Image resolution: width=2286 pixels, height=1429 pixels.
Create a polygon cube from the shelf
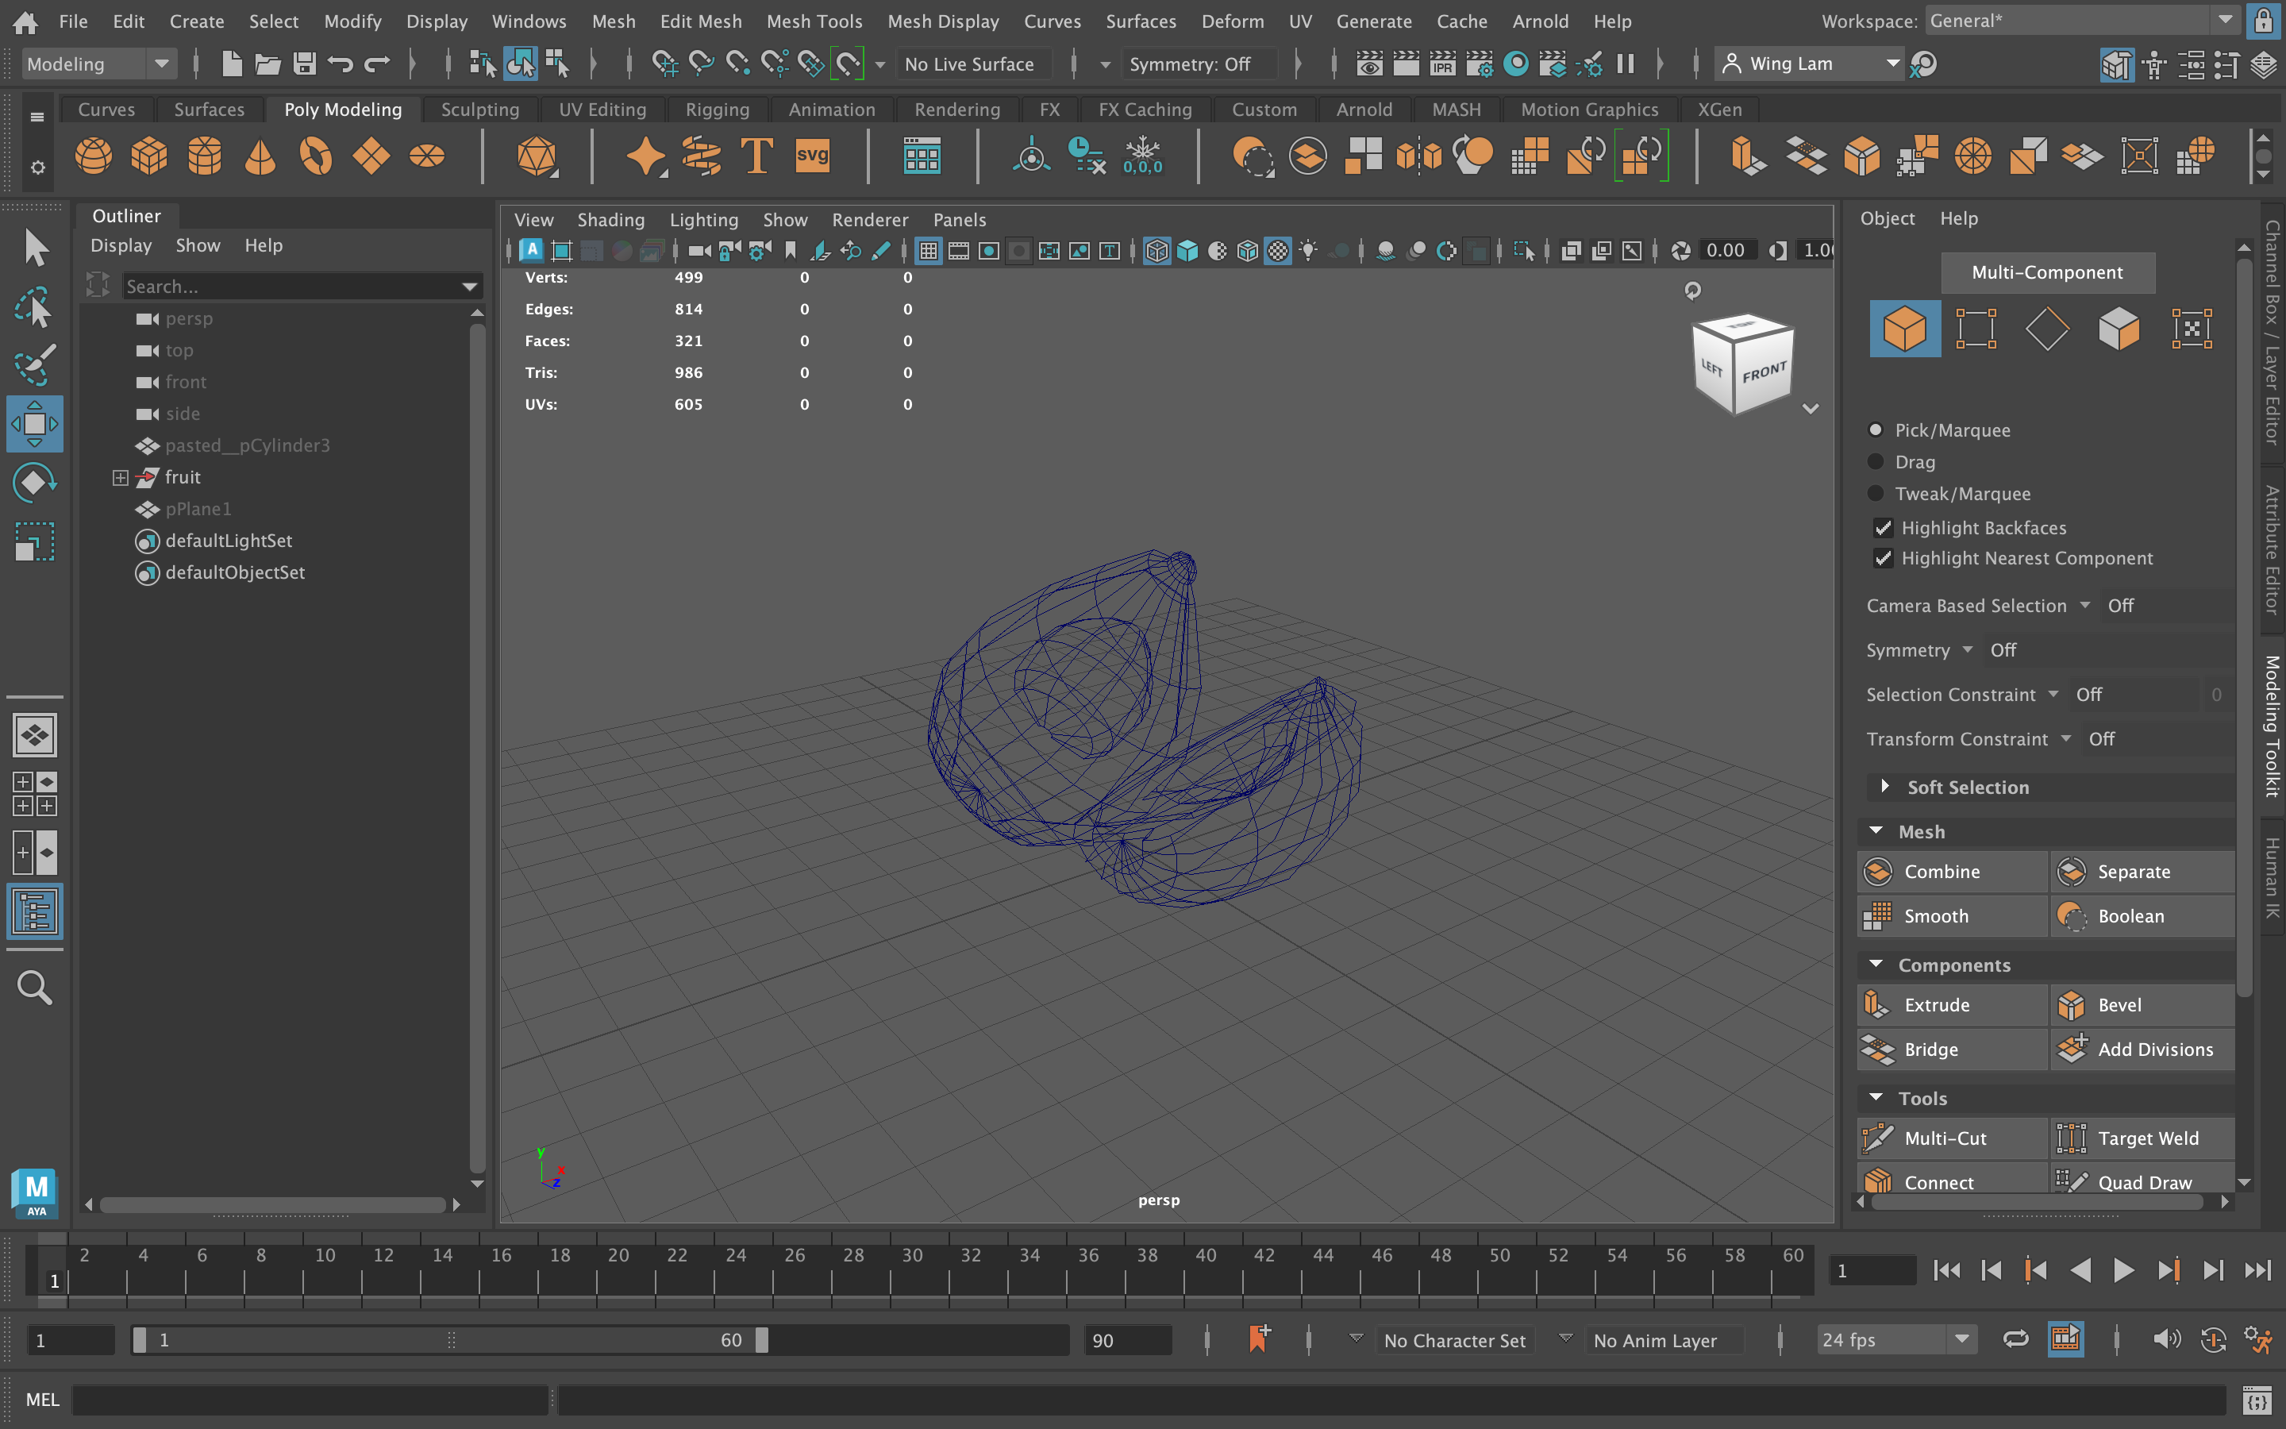click(x=149, y=156)
